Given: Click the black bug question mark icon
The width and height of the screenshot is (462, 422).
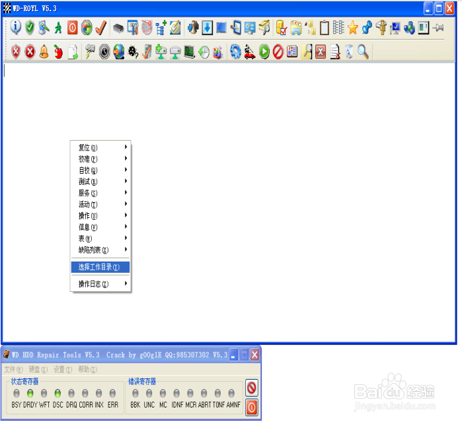Looking at the screenshot, I should [x=133, y=52].
